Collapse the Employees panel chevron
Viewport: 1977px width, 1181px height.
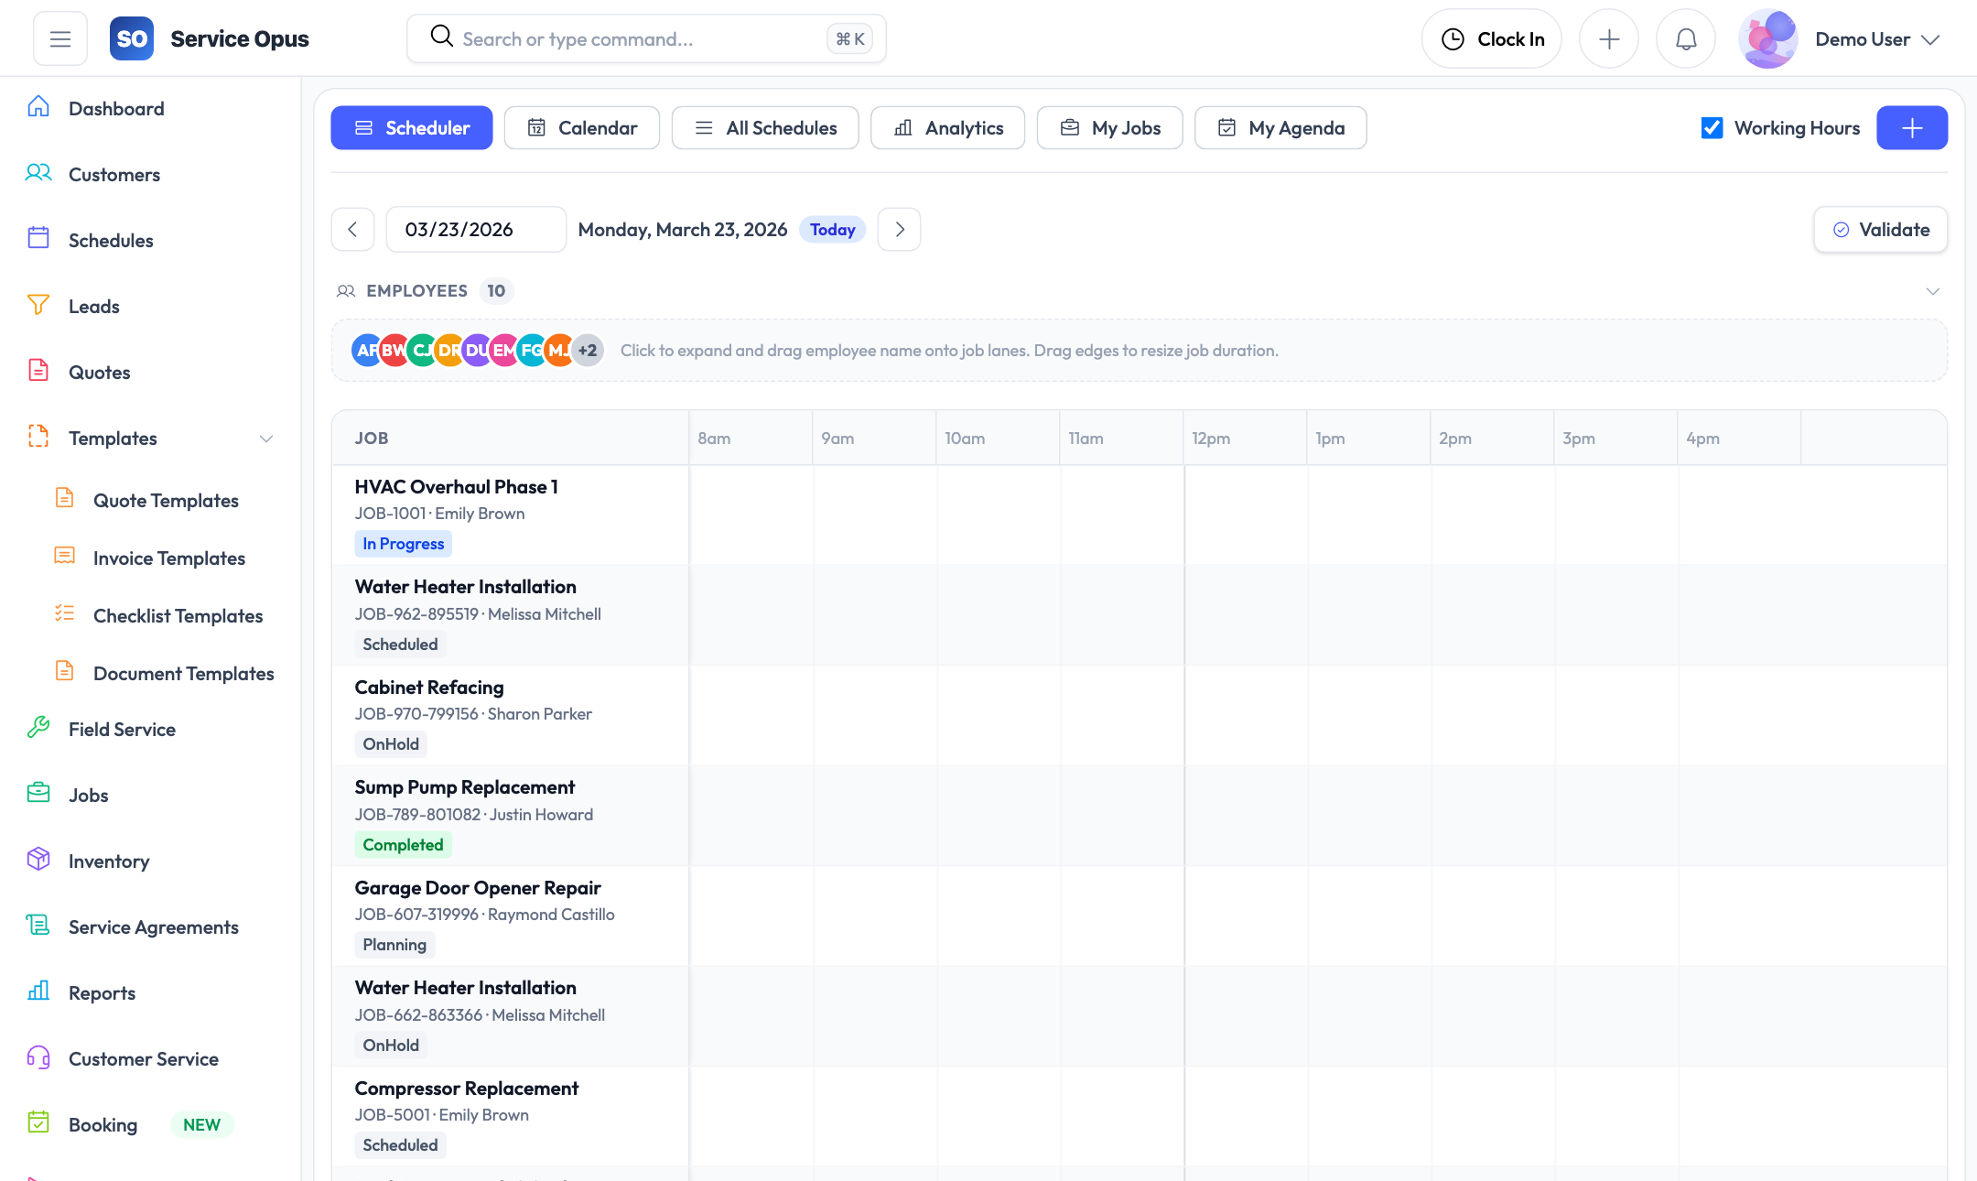pyautogui.click(x=1932, y=291)
